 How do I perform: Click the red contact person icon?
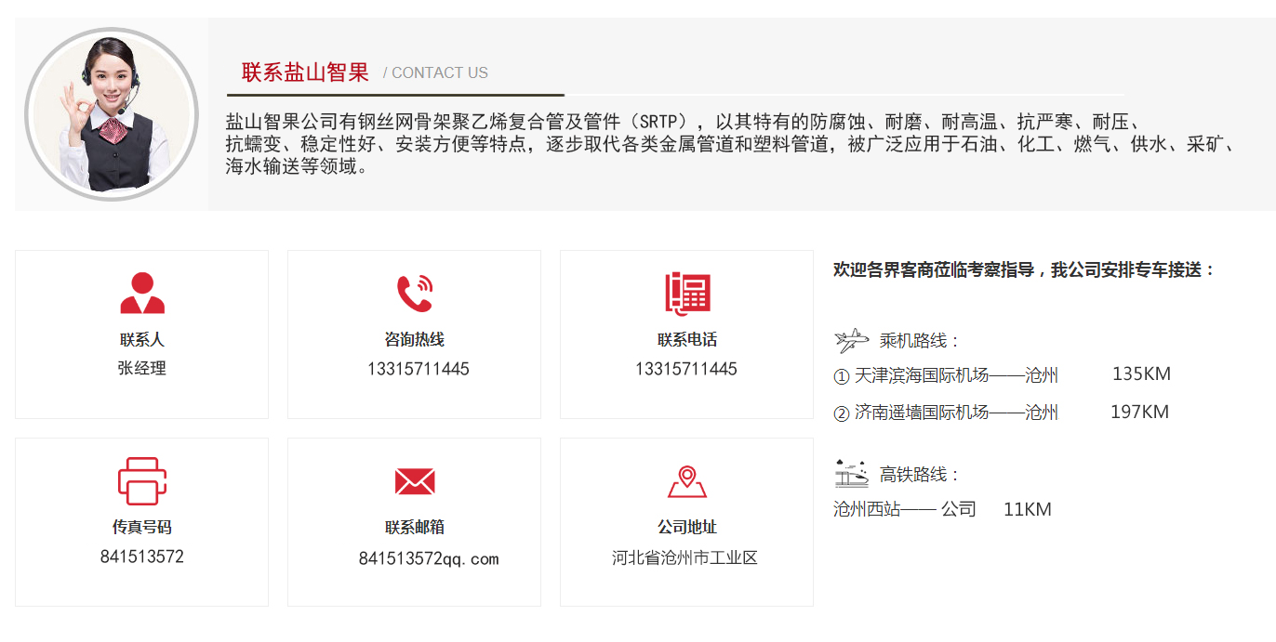pyautogui.click(x=141, y=294)
